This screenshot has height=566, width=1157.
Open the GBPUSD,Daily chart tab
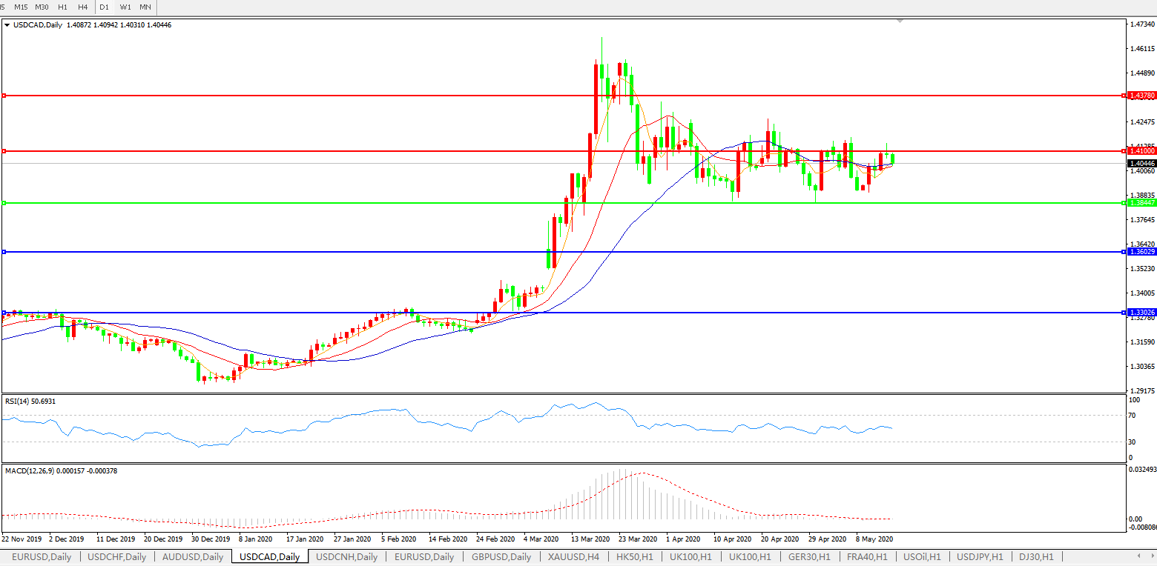coord(501,557)
